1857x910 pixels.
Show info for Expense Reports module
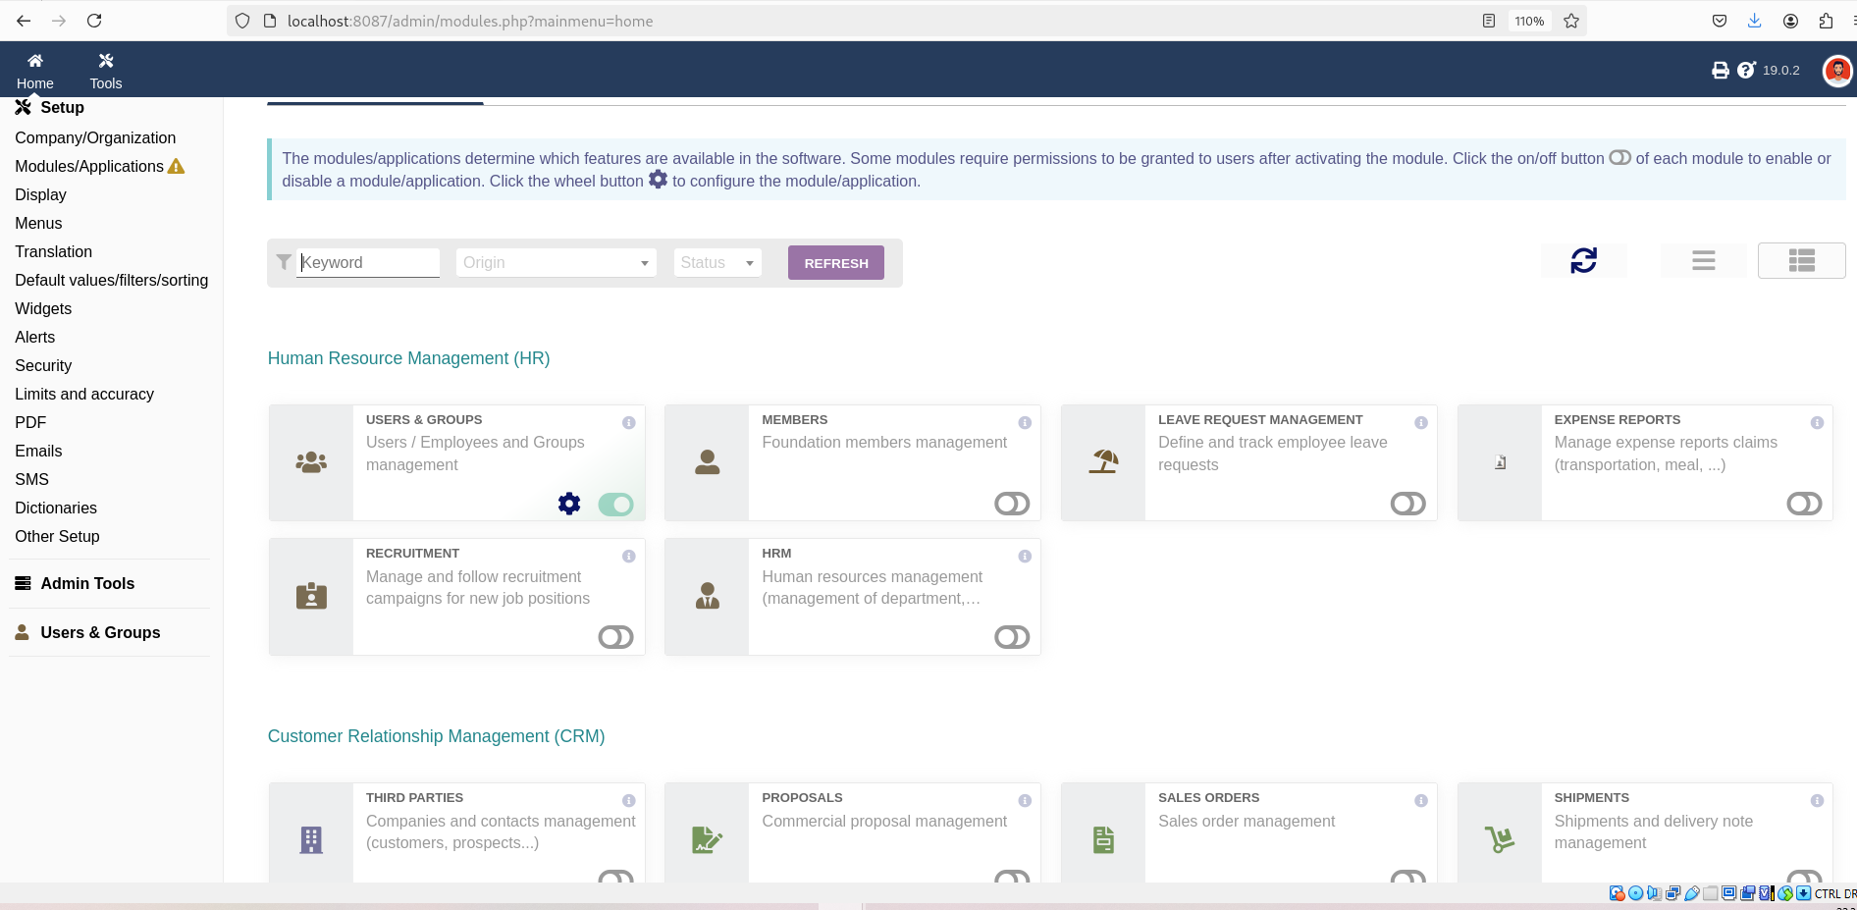[1817, 422]
